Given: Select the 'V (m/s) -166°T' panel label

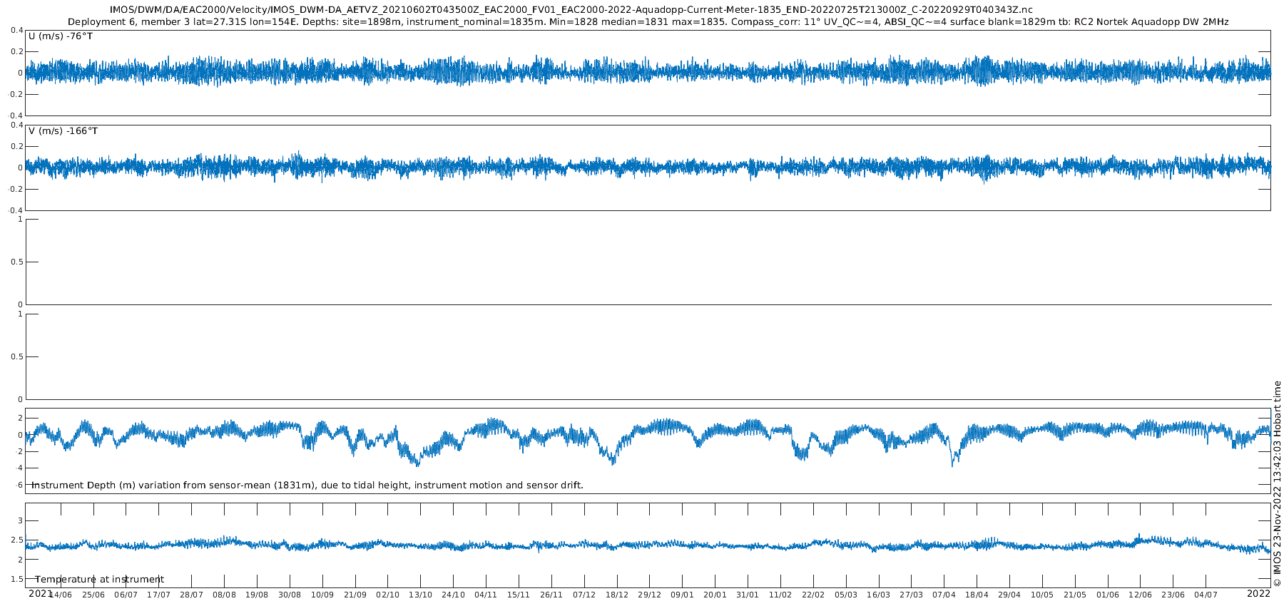Looking at the screenshot, I should click(x=63, y=131).
